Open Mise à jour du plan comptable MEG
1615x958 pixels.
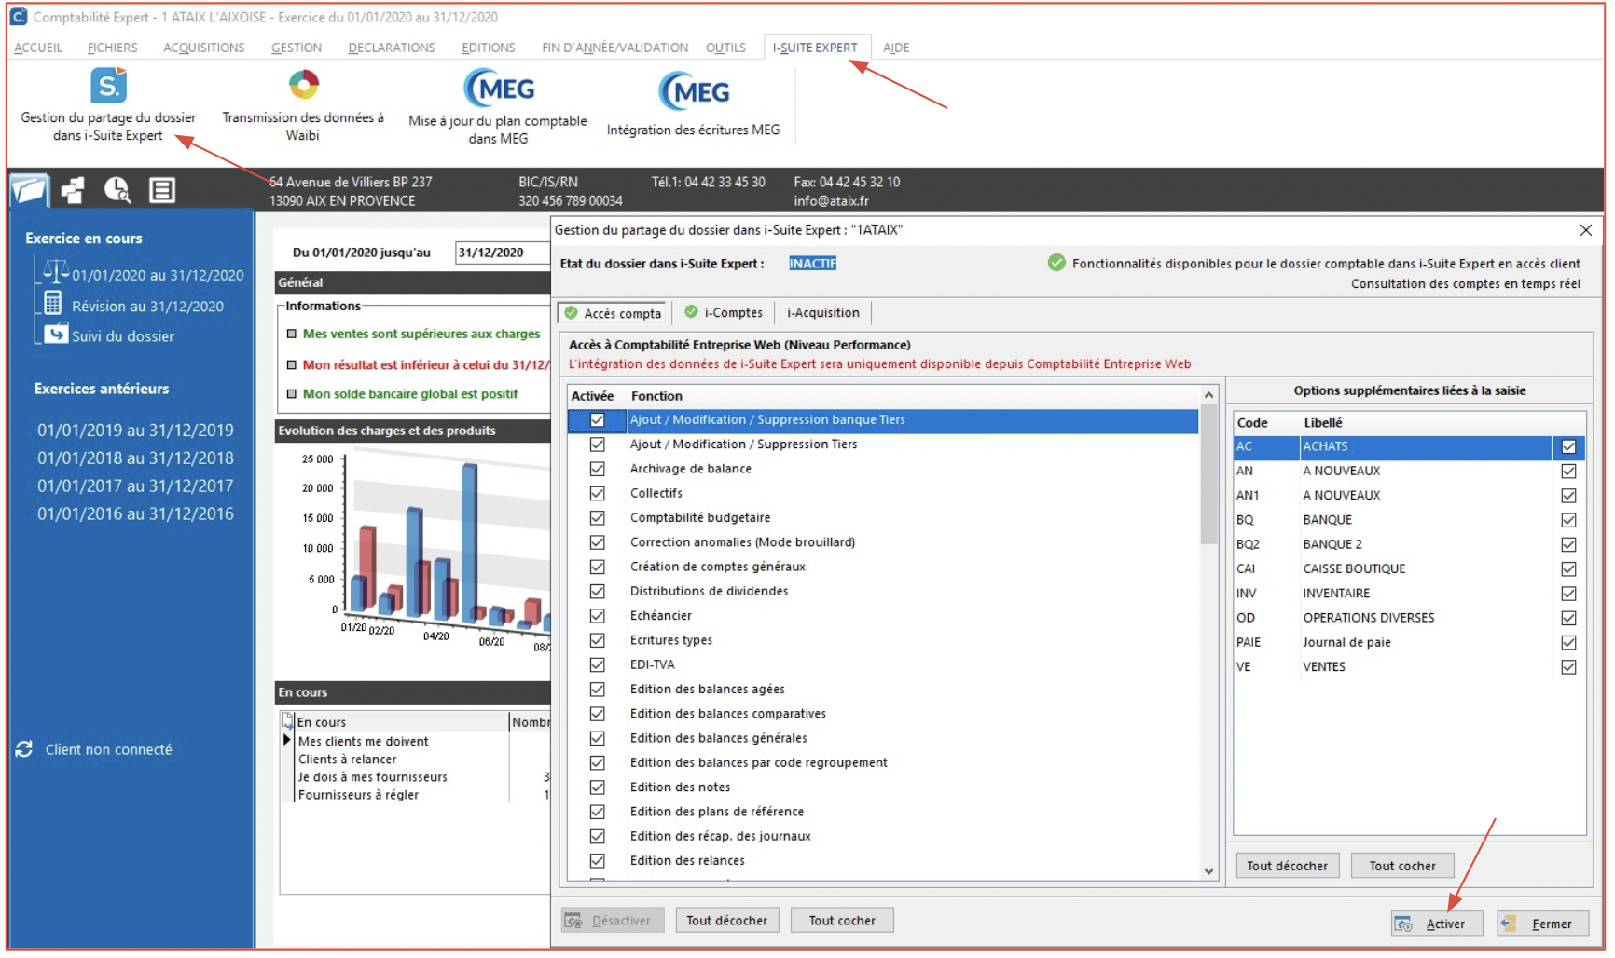tap(499, 89)
